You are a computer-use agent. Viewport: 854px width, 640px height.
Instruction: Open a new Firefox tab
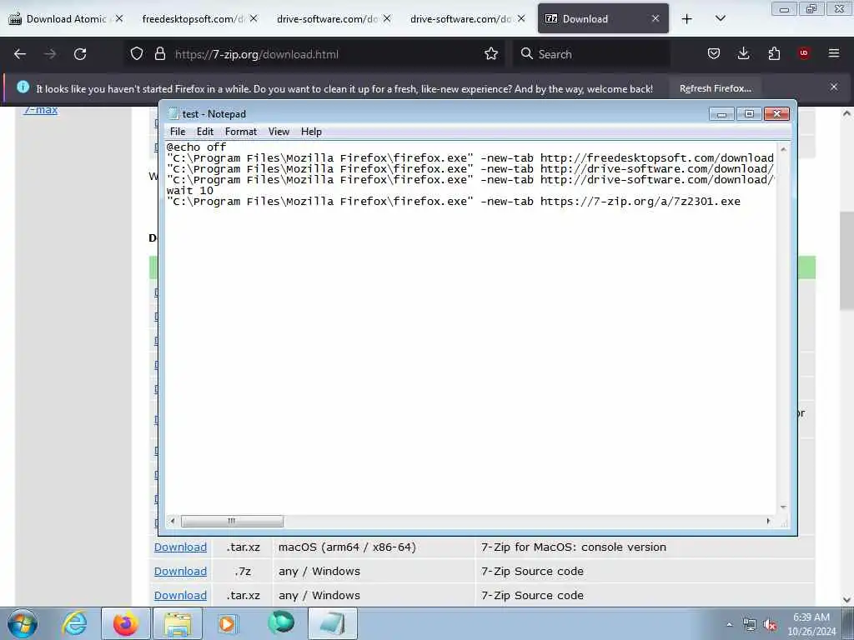[x=687, y=19]
